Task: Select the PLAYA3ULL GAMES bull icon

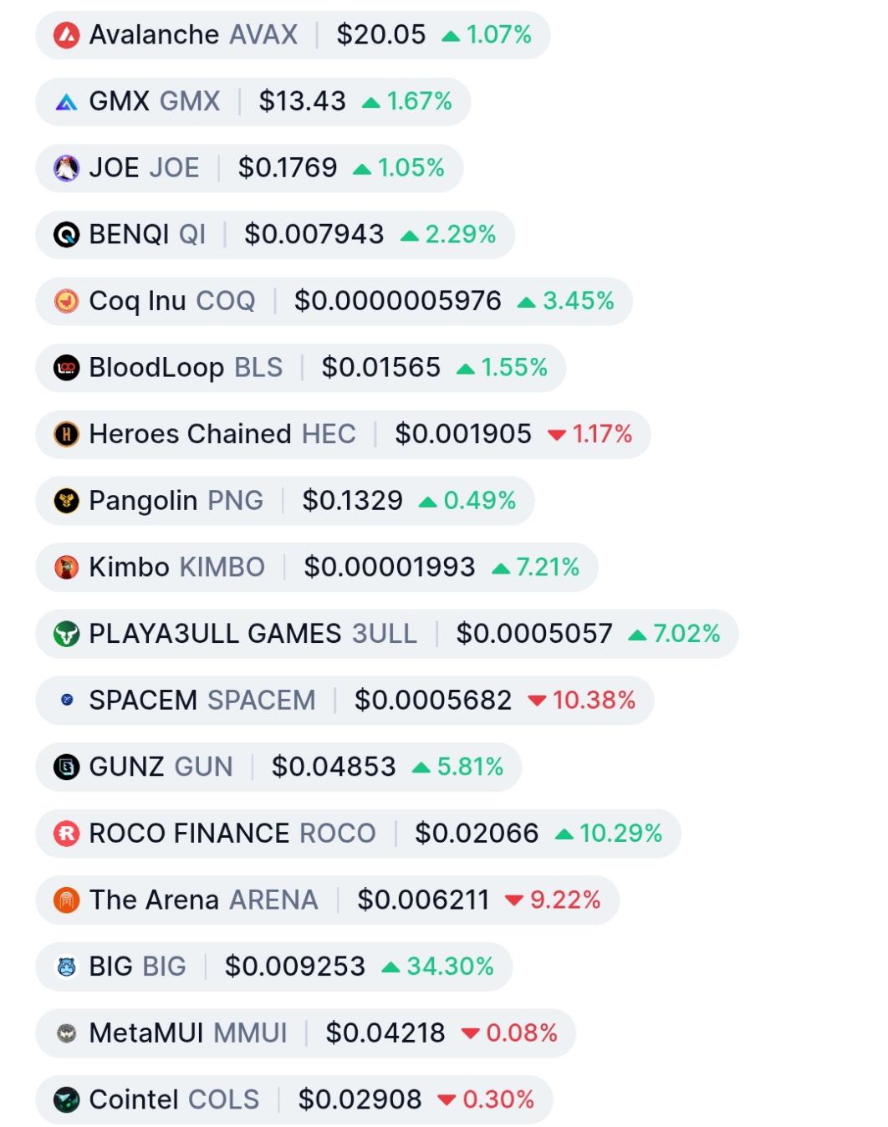Action: click(66, 634)
